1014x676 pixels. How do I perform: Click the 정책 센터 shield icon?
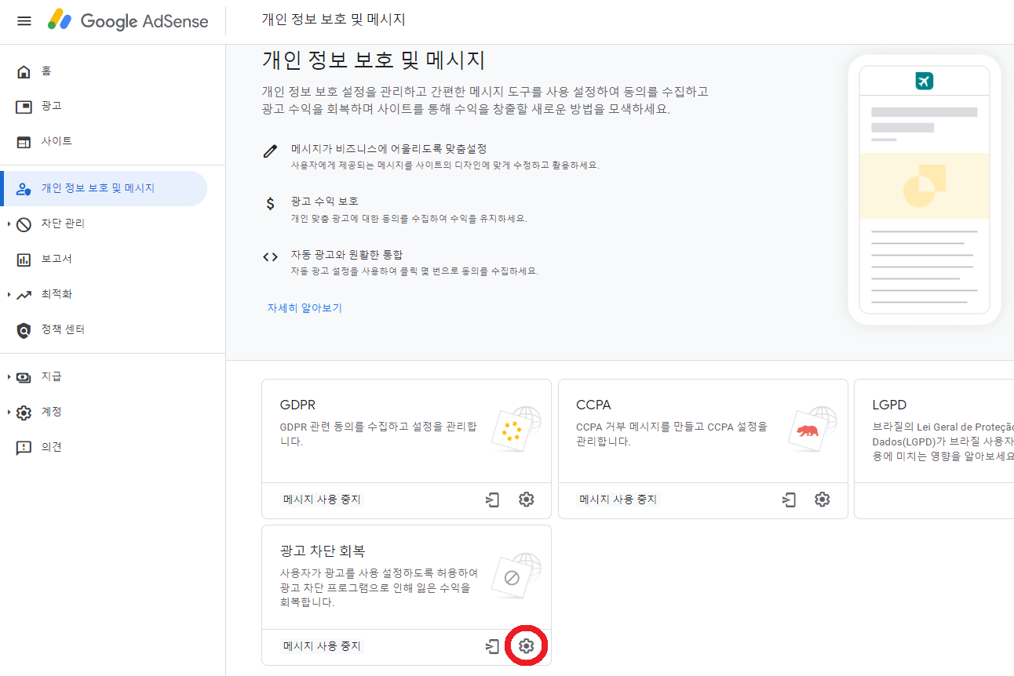24,330
